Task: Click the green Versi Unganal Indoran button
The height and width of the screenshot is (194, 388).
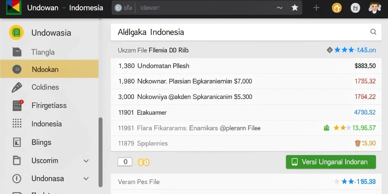Action: (331, 162)
